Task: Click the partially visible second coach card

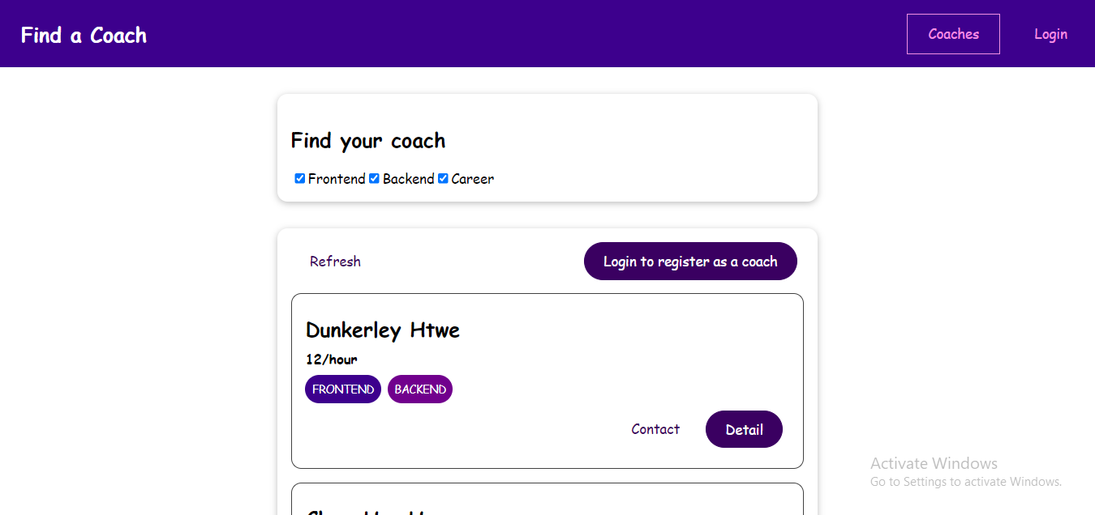Action: pos(547,500)
